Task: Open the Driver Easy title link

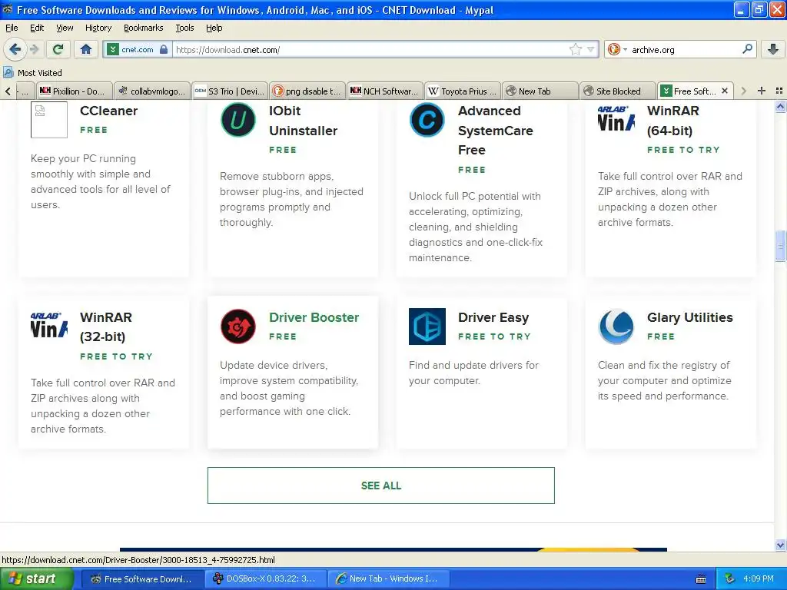Action: point(493,317)
